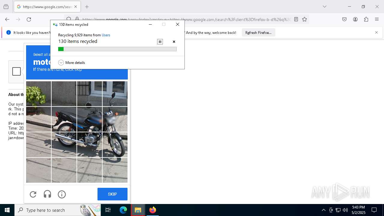Screen dimensions: 384x216
Task: Open network status tray icon
Action: 338,210
